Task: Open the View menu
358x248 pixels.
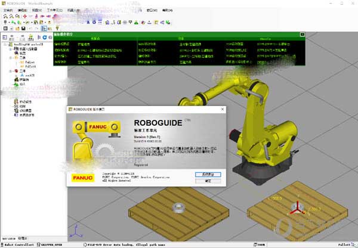Action: (37, 10)
